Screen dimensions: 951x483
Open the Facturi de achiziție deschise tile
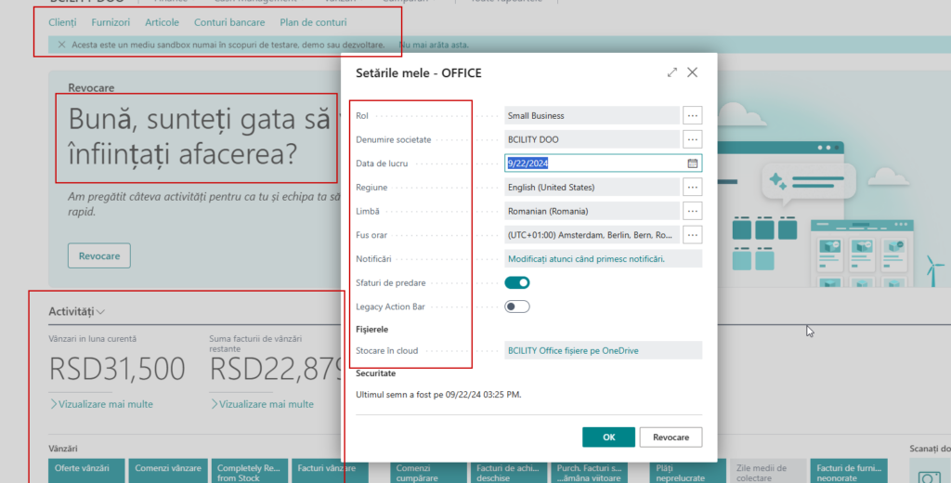[508, 471]
